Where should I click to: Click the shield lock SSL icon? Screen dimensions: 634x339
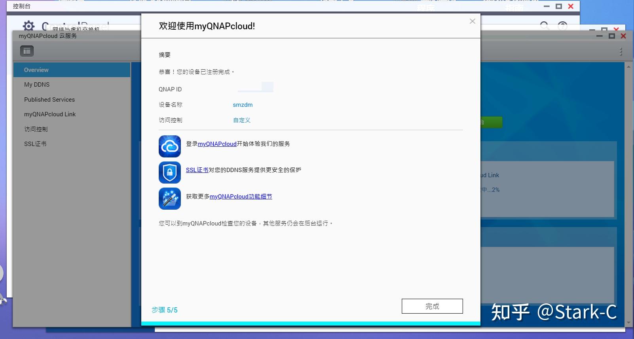coord(170,172)
